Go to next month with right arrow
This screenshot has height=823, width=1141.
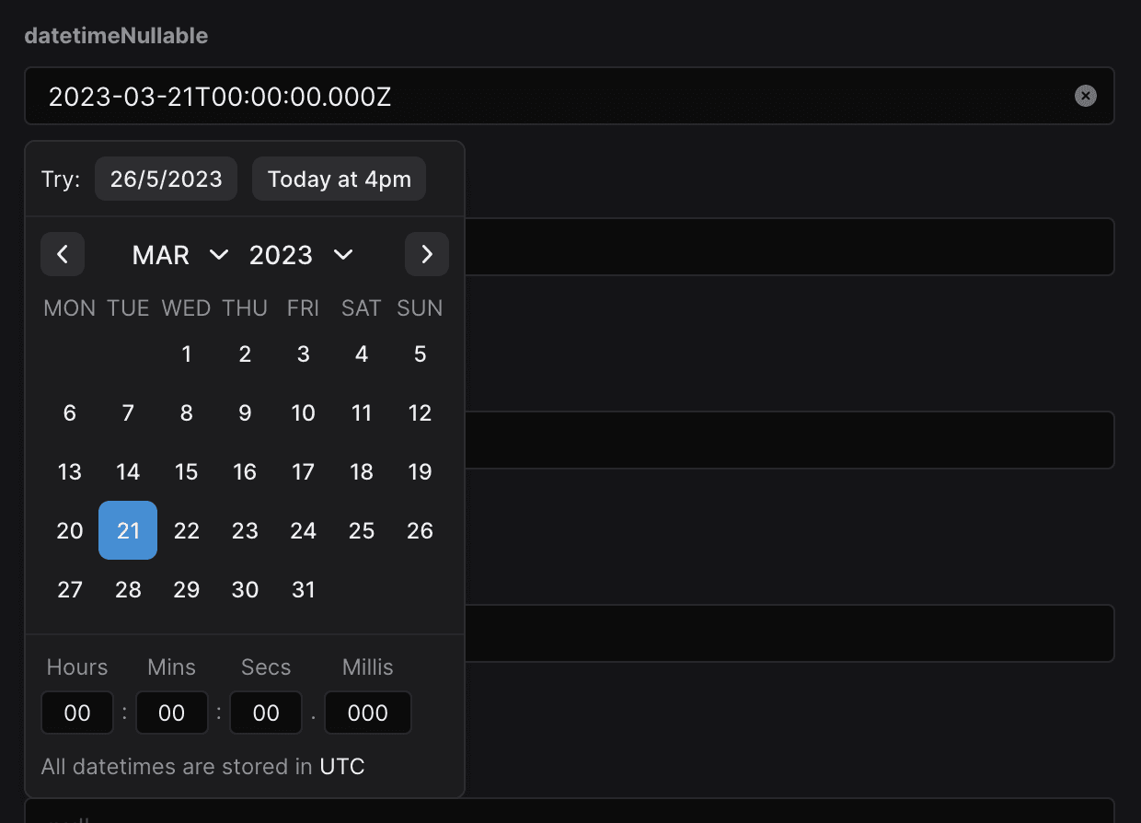pyautogui.click(x=427, y=254)
